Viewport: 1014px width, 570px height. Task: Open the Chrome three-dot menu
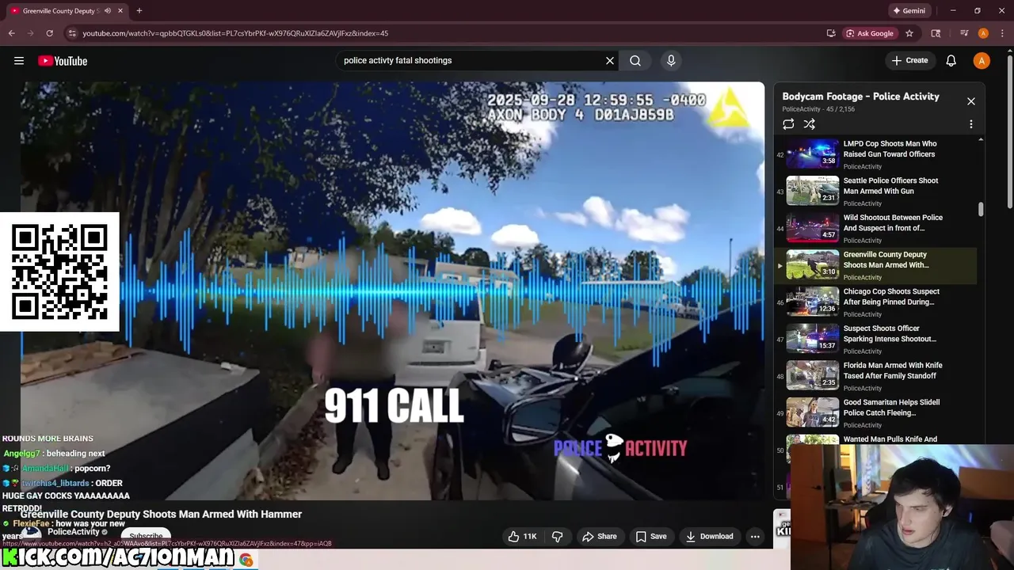(1002, 33)
